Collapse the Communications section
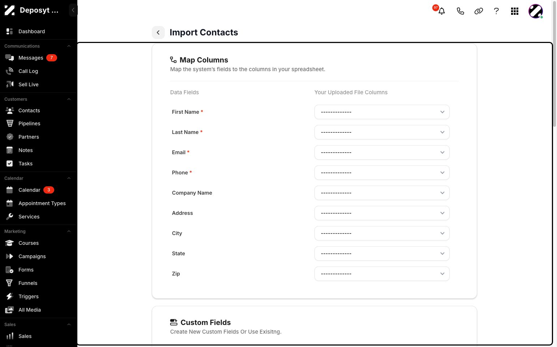Image resolution: width=557 pixels, height=347 pixels. [x=69, y=46]
